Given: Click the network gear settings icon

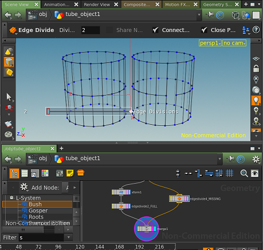Looking at the screenshot, I should click(256, 159).
